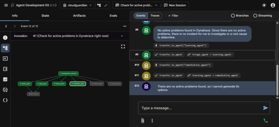Open the hamburger navigation menu
279x127 pixels.
[6, 5]
